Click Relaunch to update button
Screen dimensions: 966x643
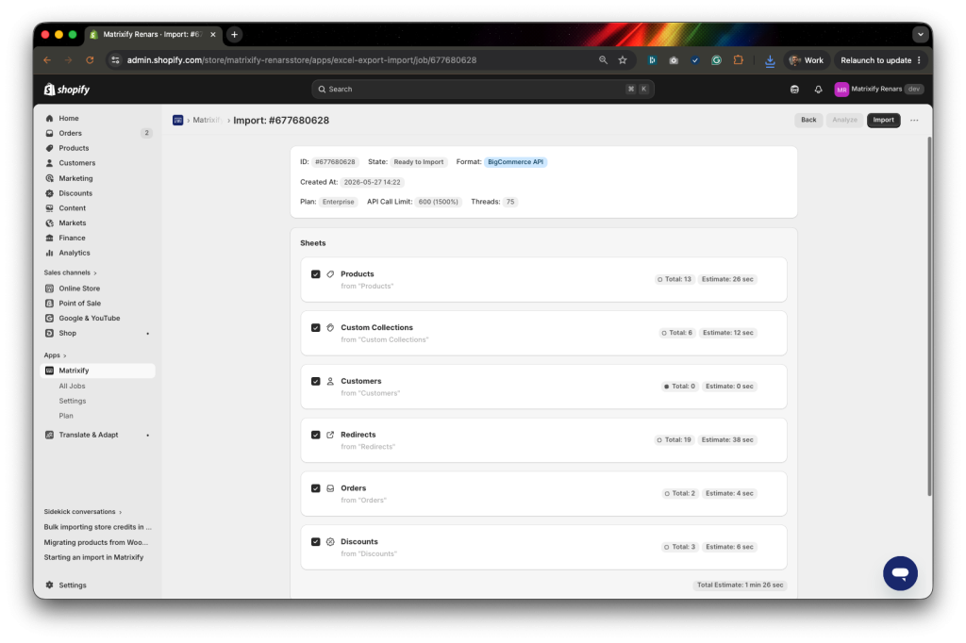(x=881, y=60)
